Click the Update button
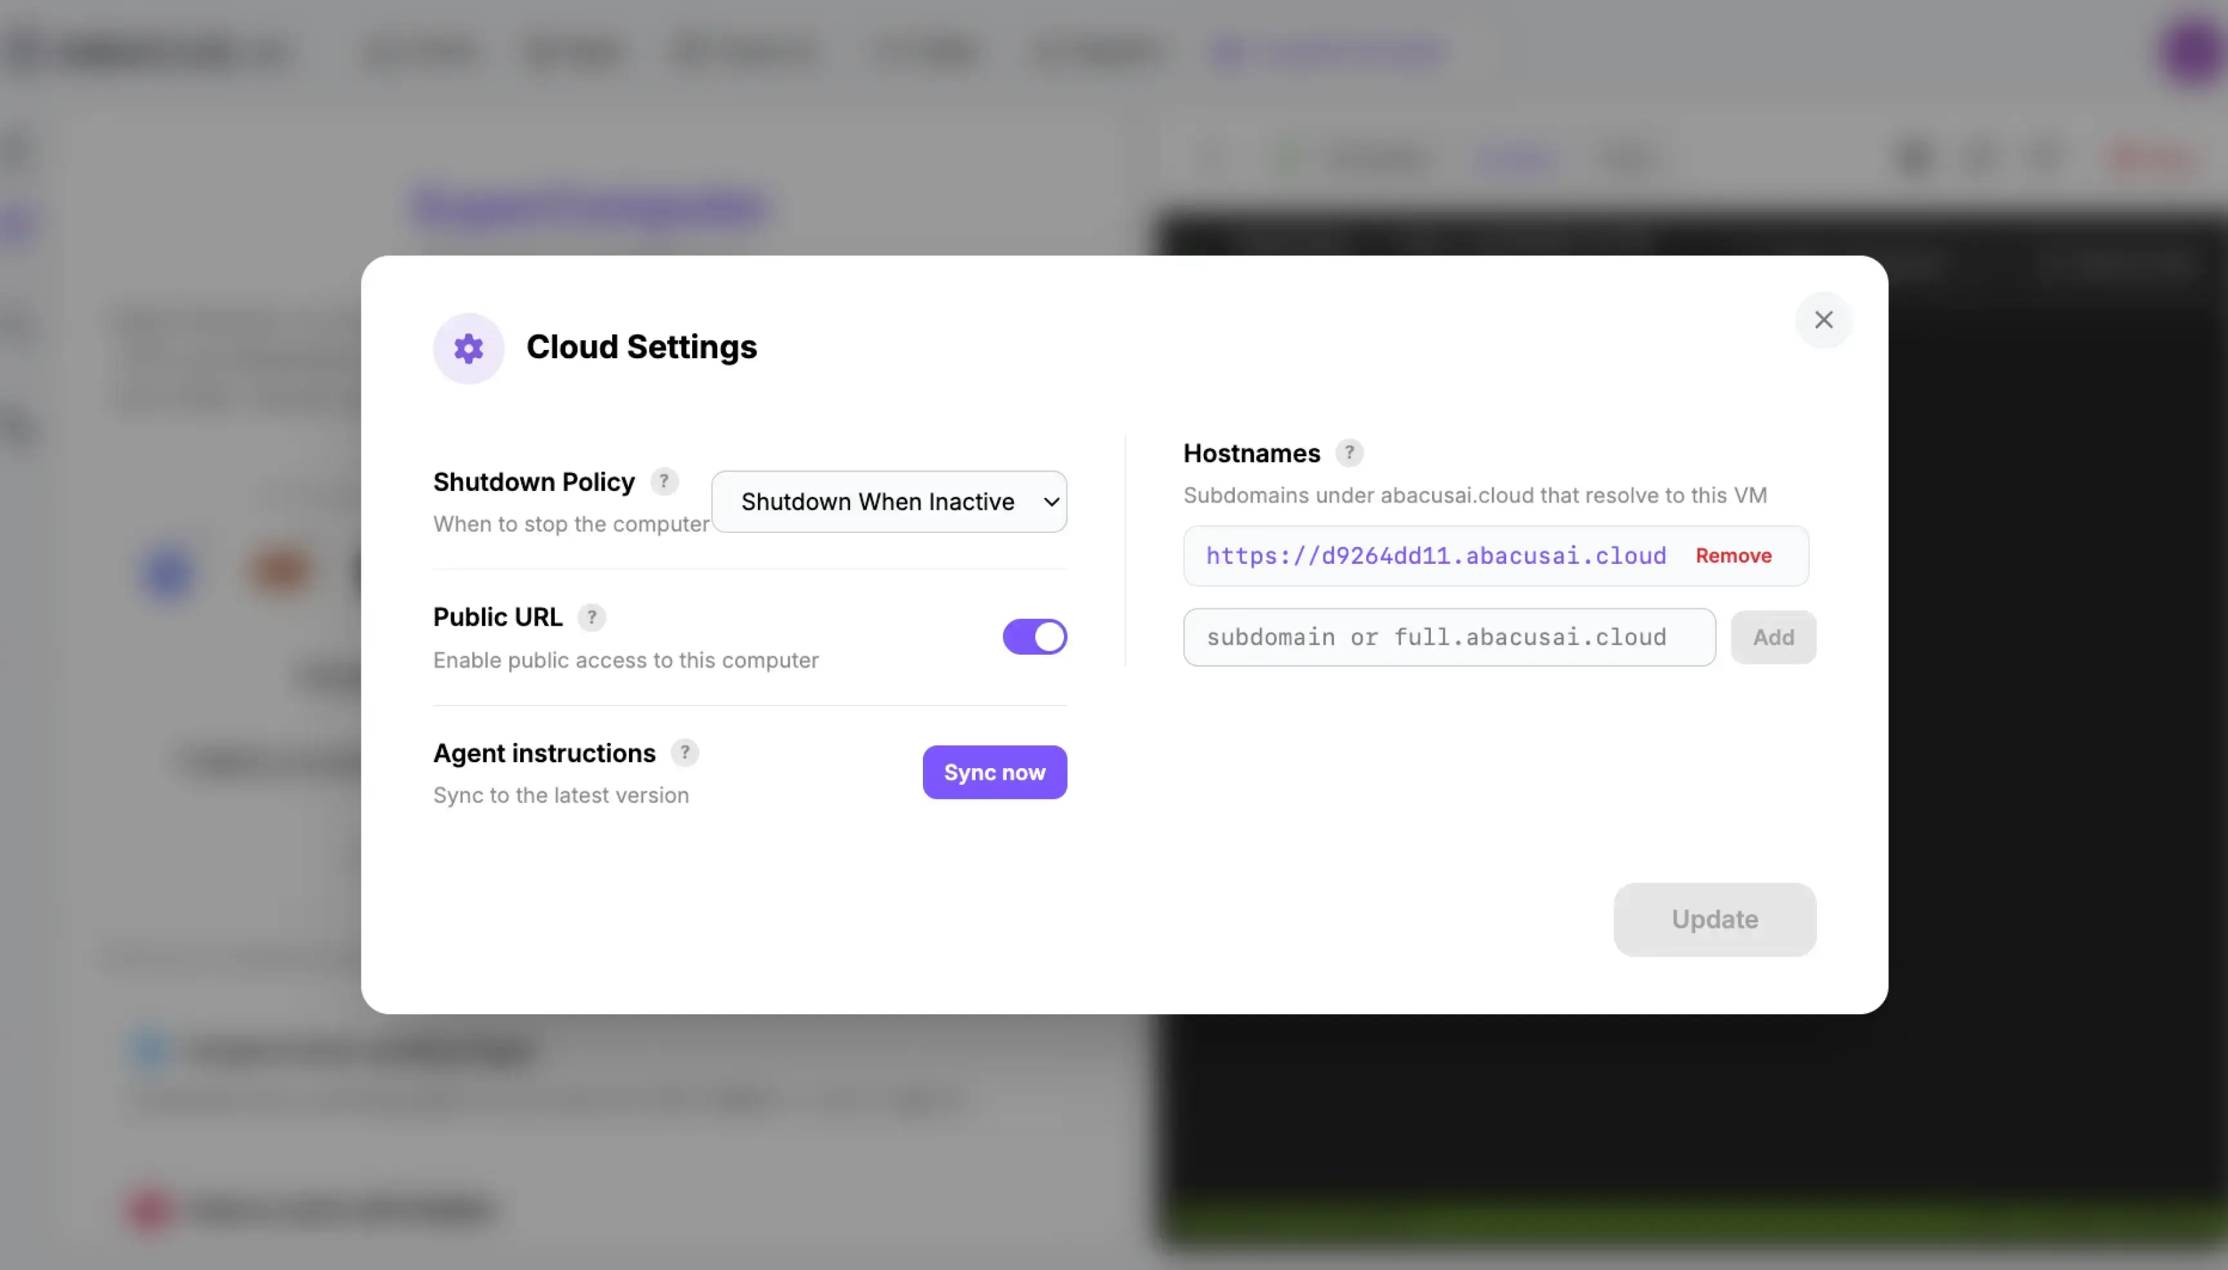The height and width of the screenshot is (1270, 2228). point(1714,919)
